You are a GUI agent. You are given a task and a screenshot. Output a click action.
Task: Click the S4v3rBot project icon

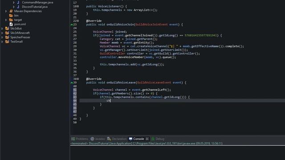tap(7, 28)
